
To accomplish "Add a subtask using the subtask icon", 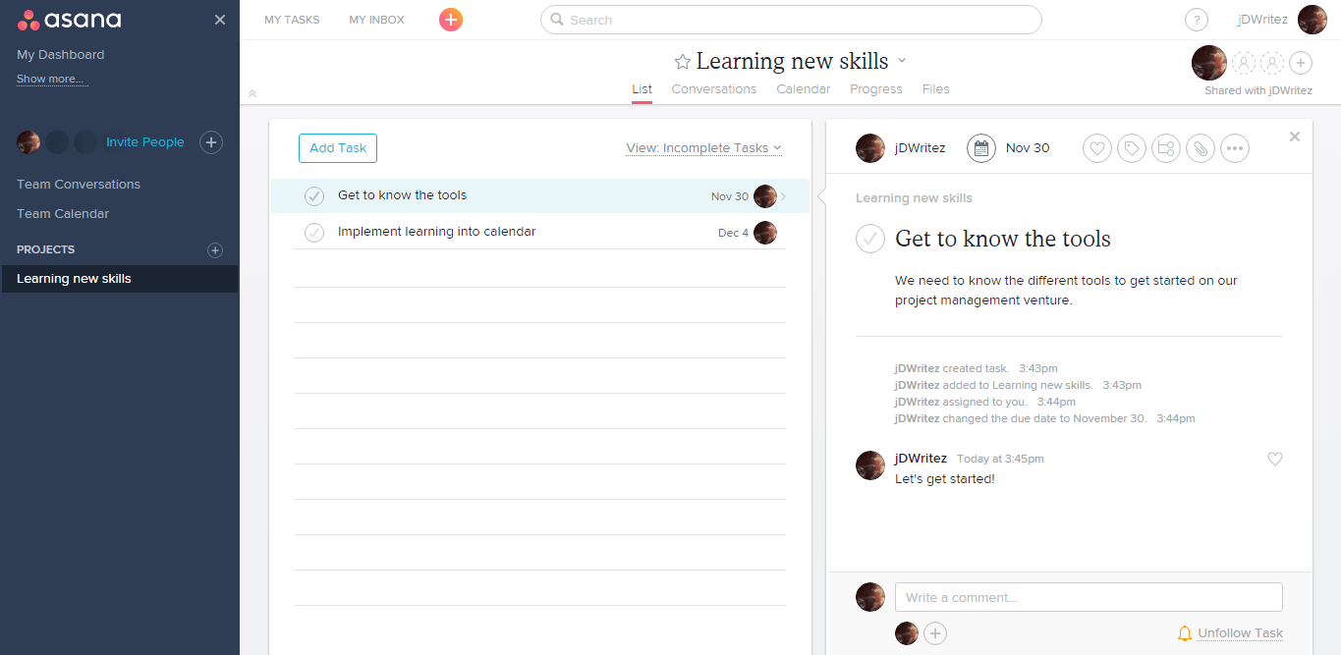I will (1166, 148).
